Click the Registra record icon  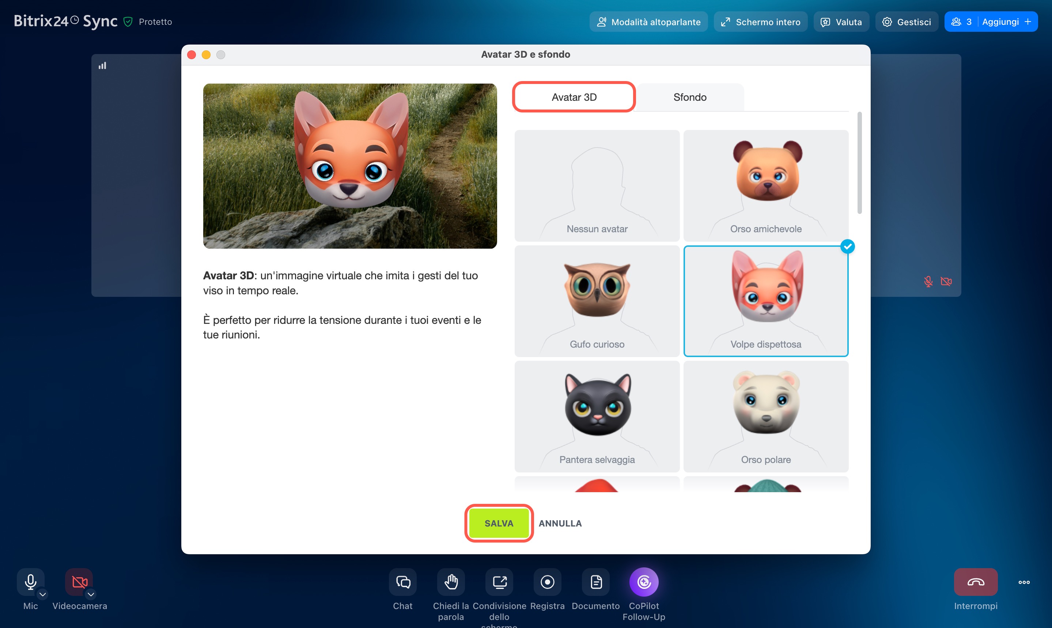548,582
